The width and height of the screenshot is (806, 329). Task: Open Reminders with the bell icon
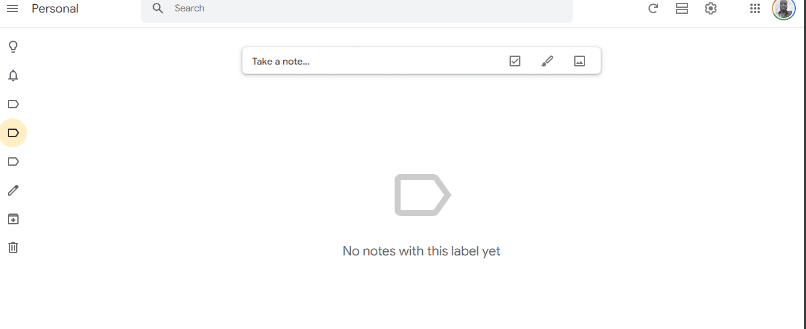pyautogui.click(x=13, y=75)
